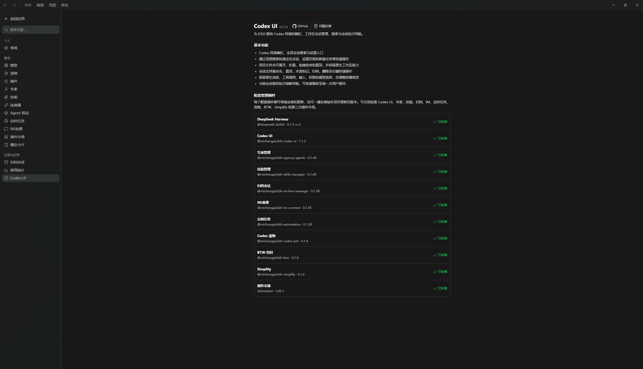
Task: Click the panel icon beside 侧边卡片
Action: point(6,145)
